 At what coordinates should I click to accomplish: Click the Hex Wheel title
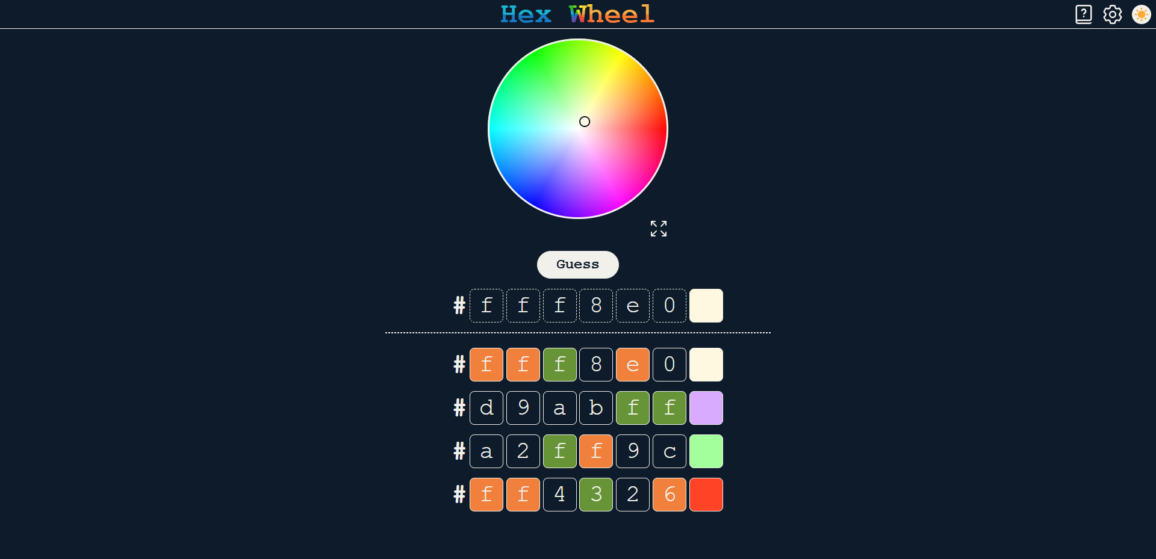pos(577,14)
